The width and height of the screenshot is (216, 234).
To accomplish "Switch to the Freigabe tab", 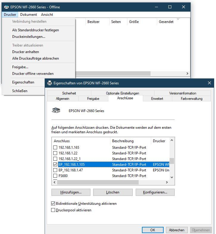I will pos(93,99).
